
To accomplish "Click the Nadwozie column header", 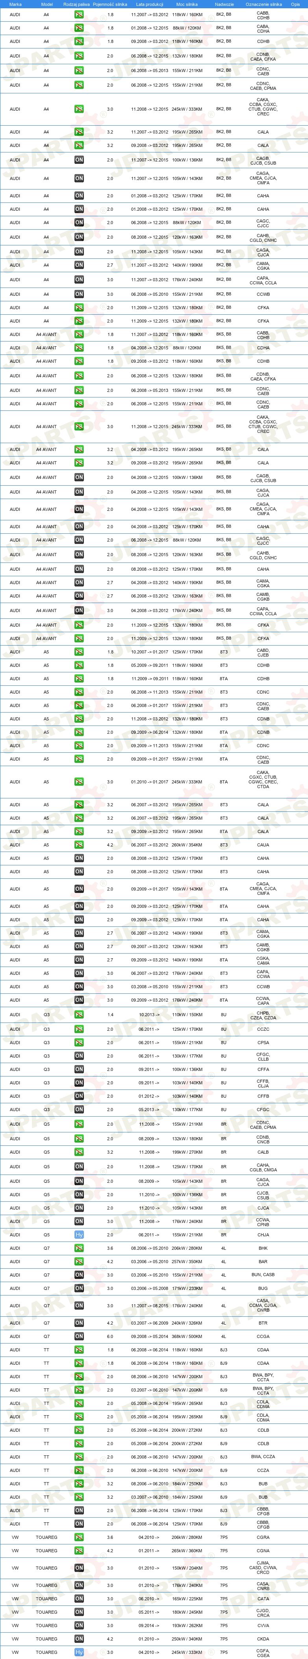I will pyautogui.click(x=224, y=4).
